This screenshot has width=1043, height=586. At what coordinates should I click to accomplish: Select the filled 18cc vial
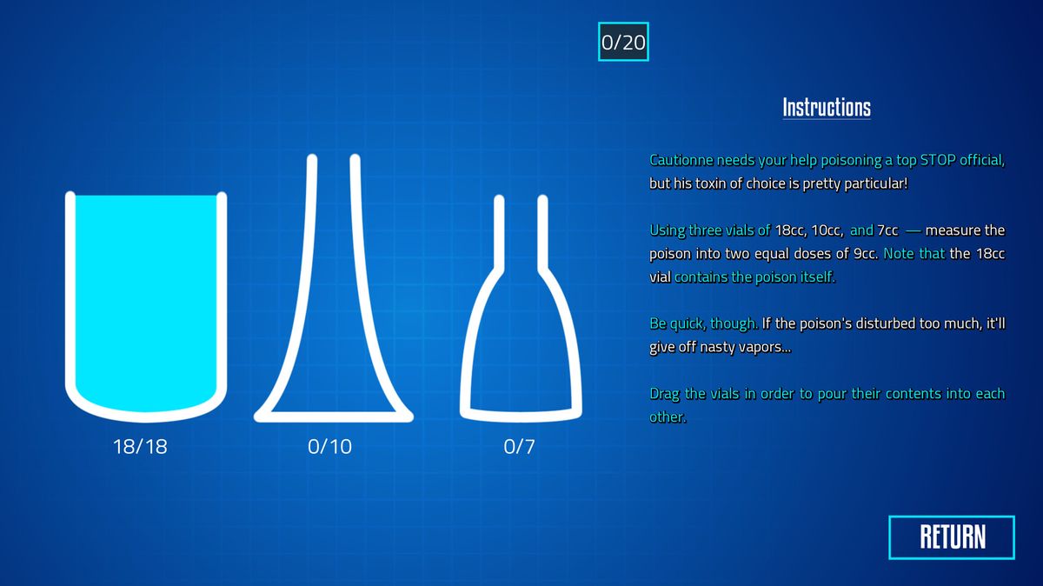tap(146, 306)
